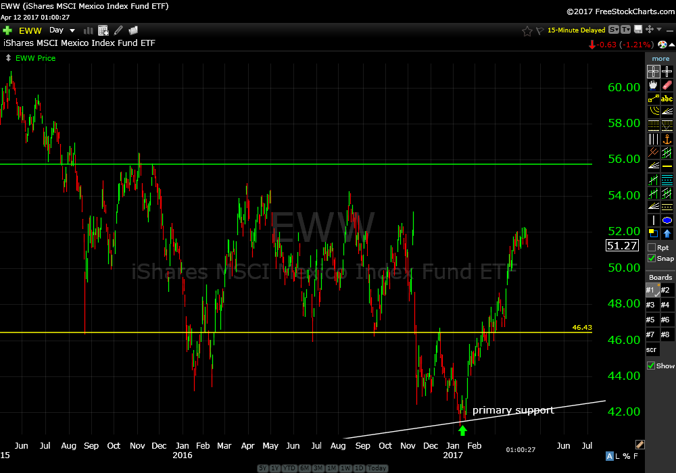Screen dimensions: 676x473
Task: Click the EWW ticker symbol field
Action: click(x=30, y=30)
